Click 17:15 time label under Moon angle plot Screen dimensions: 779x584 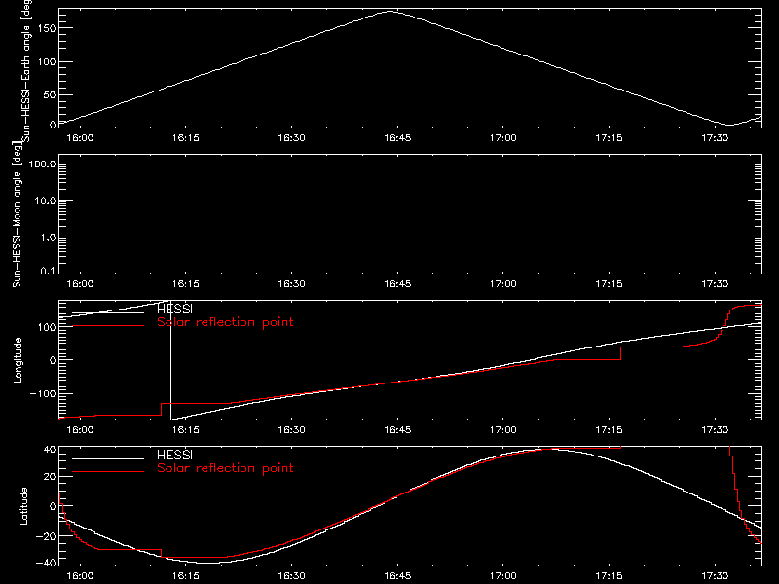pos(609,284)
